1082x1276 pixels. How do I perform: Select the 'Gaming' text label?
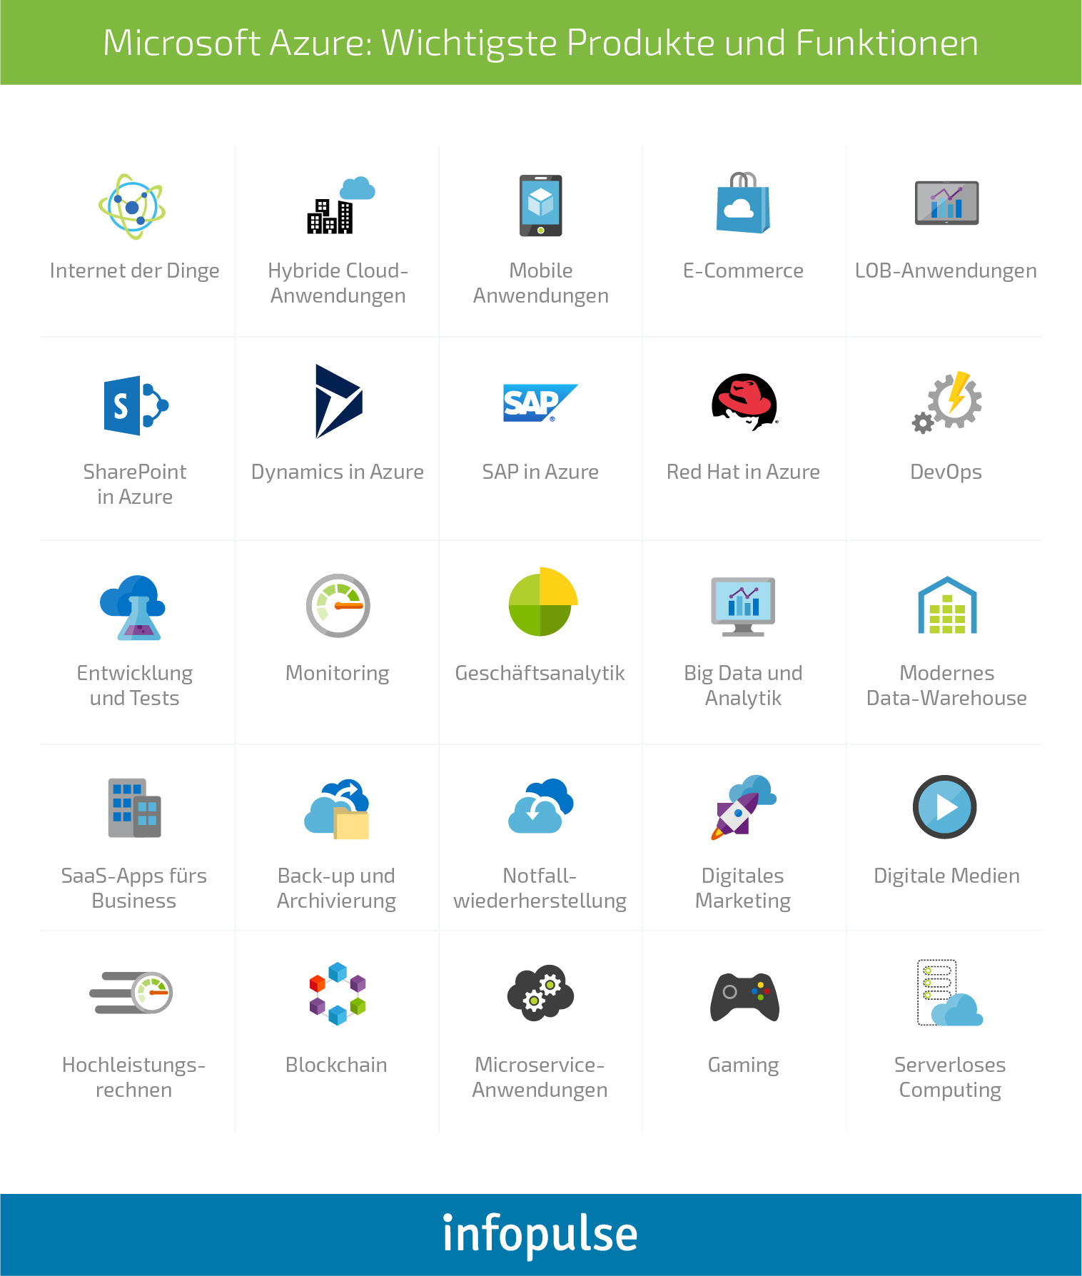coord(743,1065)
